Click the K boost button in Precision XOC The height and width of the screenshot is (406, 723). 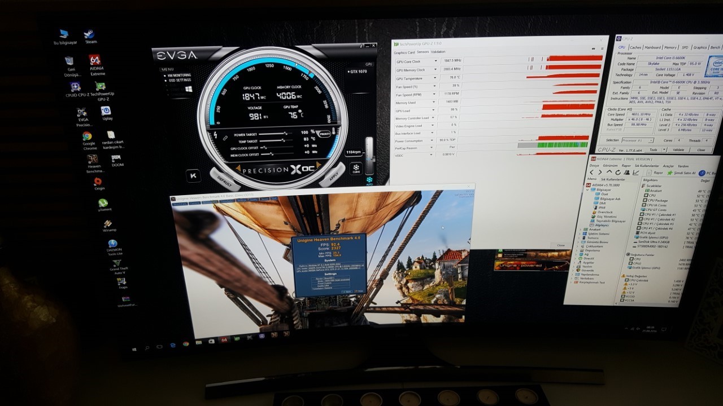194,175
